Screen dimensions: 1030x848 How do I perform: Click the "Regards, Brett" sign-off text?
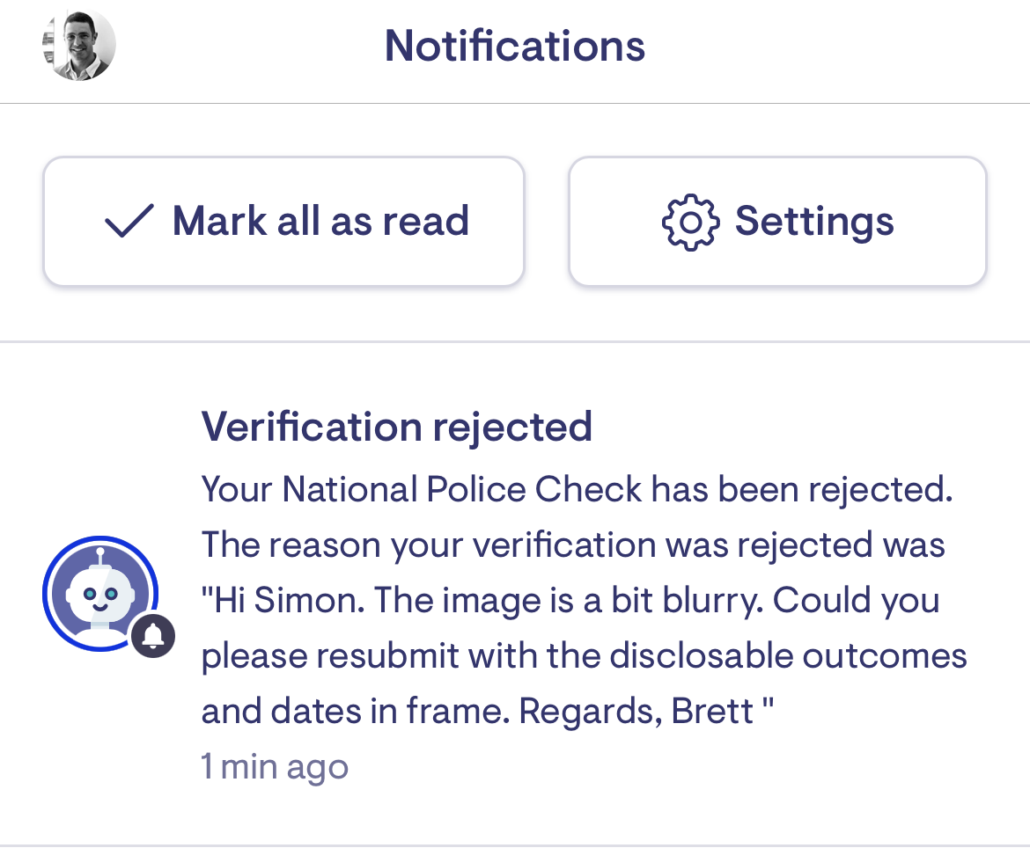tap(636, 711)
